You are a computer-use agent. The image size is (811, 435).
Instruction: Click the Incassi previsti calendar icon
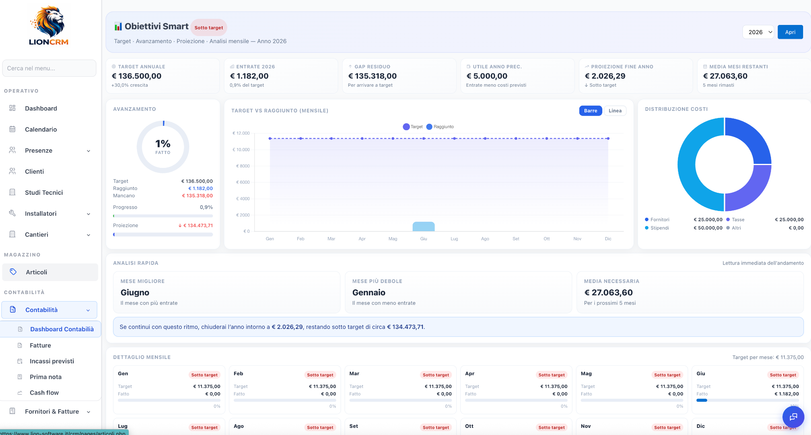tap(20, 361)
